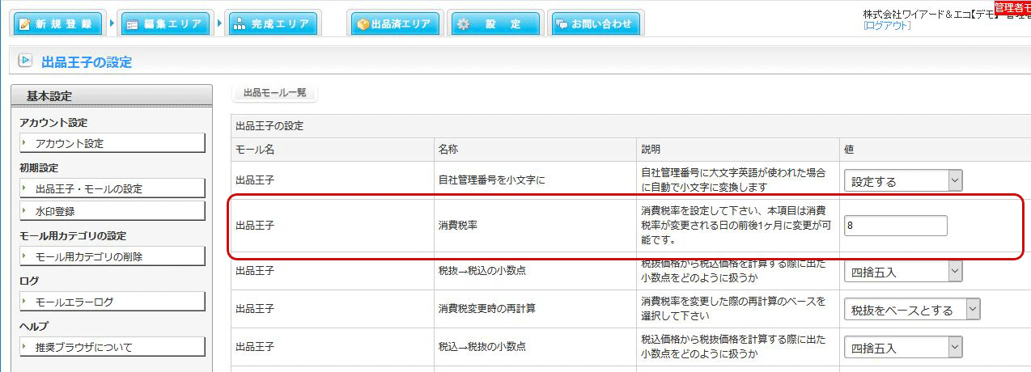
Task: Click the ログアウト link
Action: [x=887, y=26]
